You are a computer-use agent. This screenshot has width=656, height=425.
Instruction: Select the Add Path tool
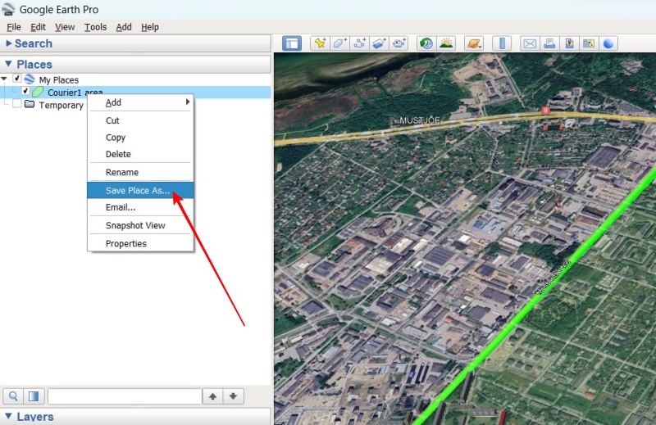[359, 43]
